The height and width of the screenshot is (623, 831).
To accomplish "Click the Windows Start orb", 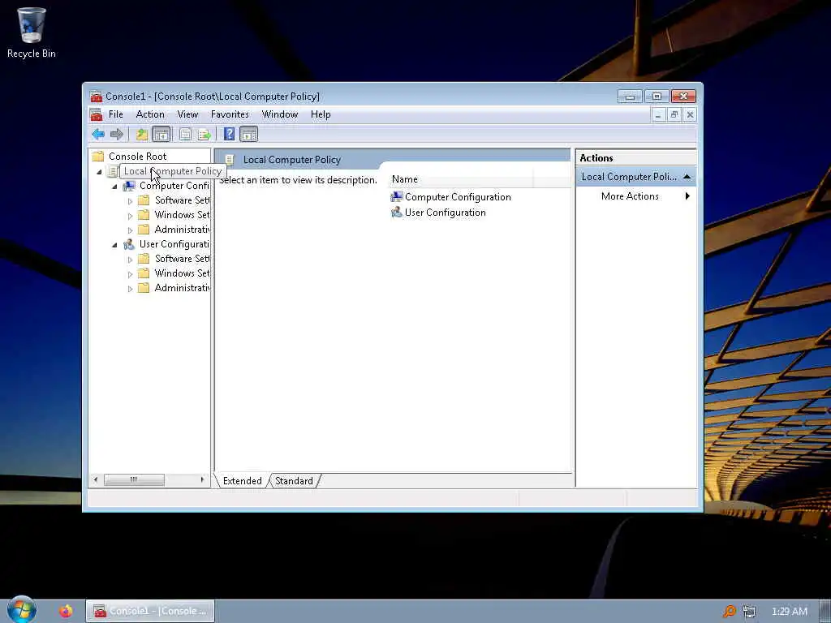I will click(x=22, y=610).
